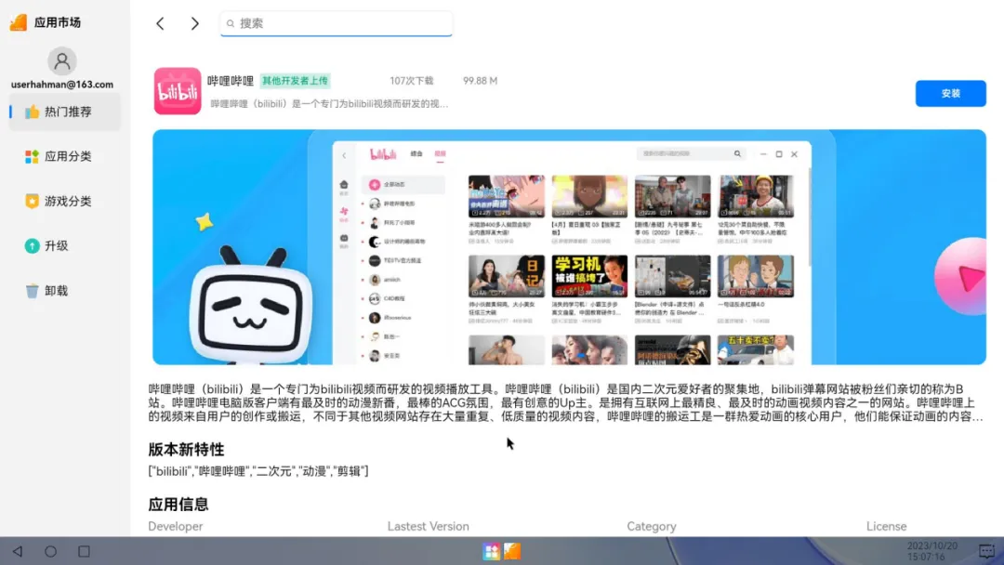Open the user account avatar
This screenshot has width=1004, height=565.
(x=62, y=61)
